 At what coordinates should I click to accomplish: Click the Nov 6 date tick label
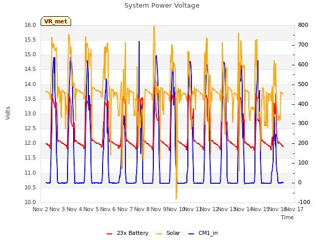(108, 209)
